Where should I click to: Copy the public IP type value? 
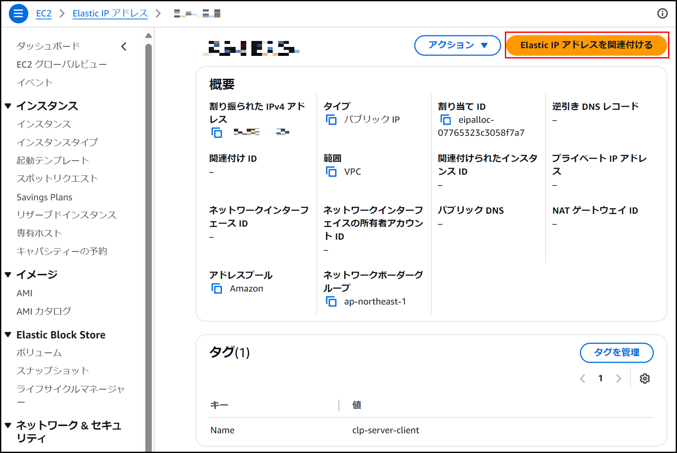tap(331, 120)
